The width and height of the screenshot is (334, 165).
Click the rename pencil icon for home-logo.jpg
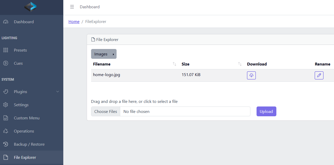coord(319,75)
